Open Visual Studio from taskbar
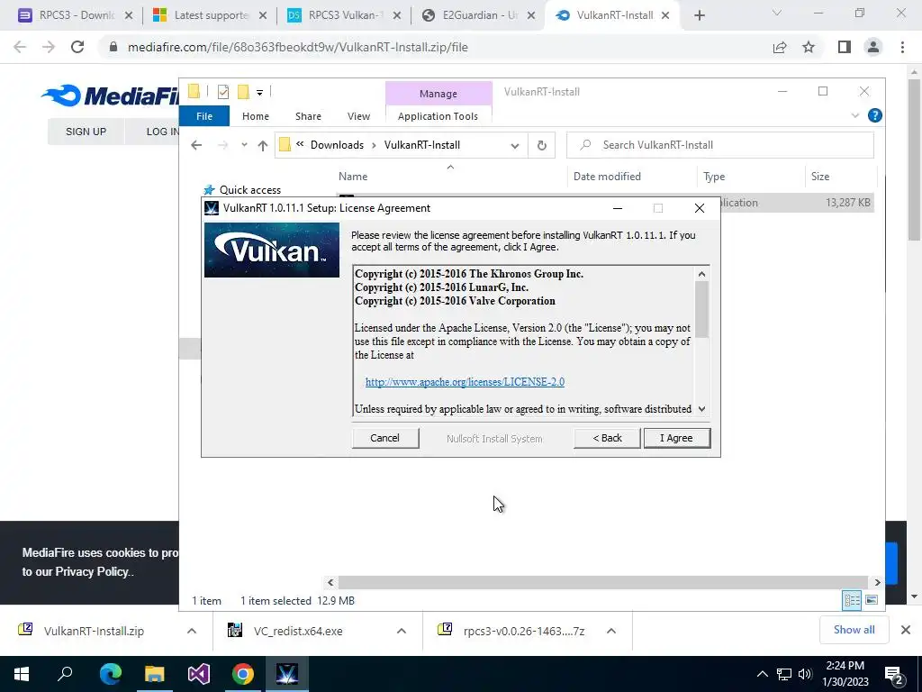This screenshot has width=922, height=692. pos(199,674)
